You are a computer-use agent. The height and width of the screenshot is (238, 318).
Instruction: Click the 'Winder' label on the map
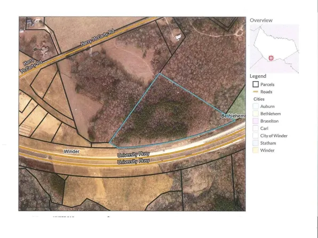[71, 152]
